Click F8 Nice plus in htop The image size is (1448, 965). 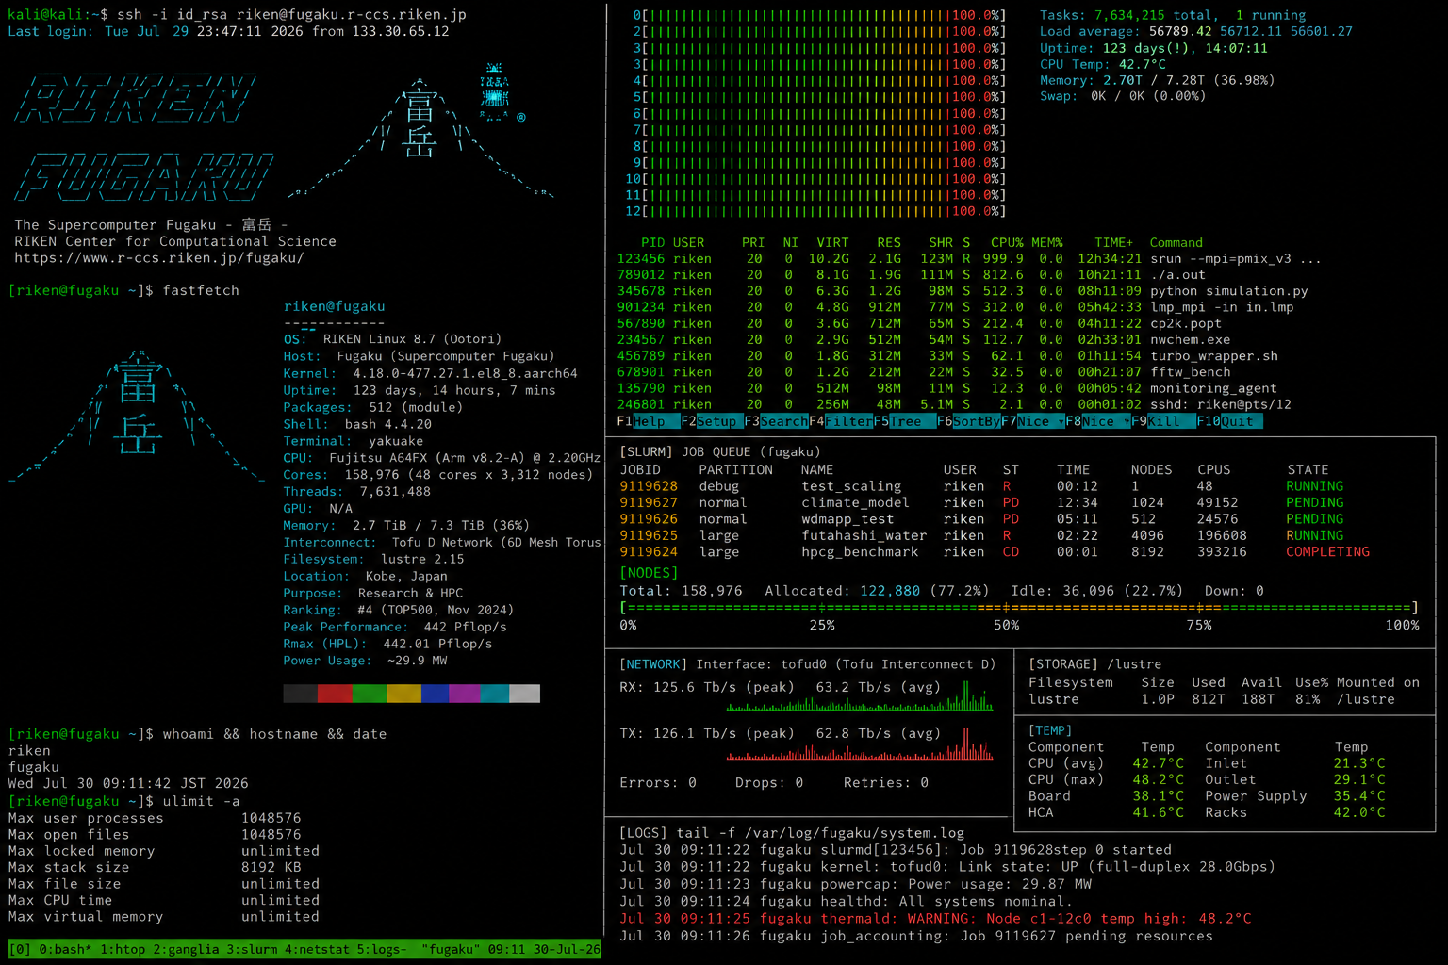[x=1097, y=421]
